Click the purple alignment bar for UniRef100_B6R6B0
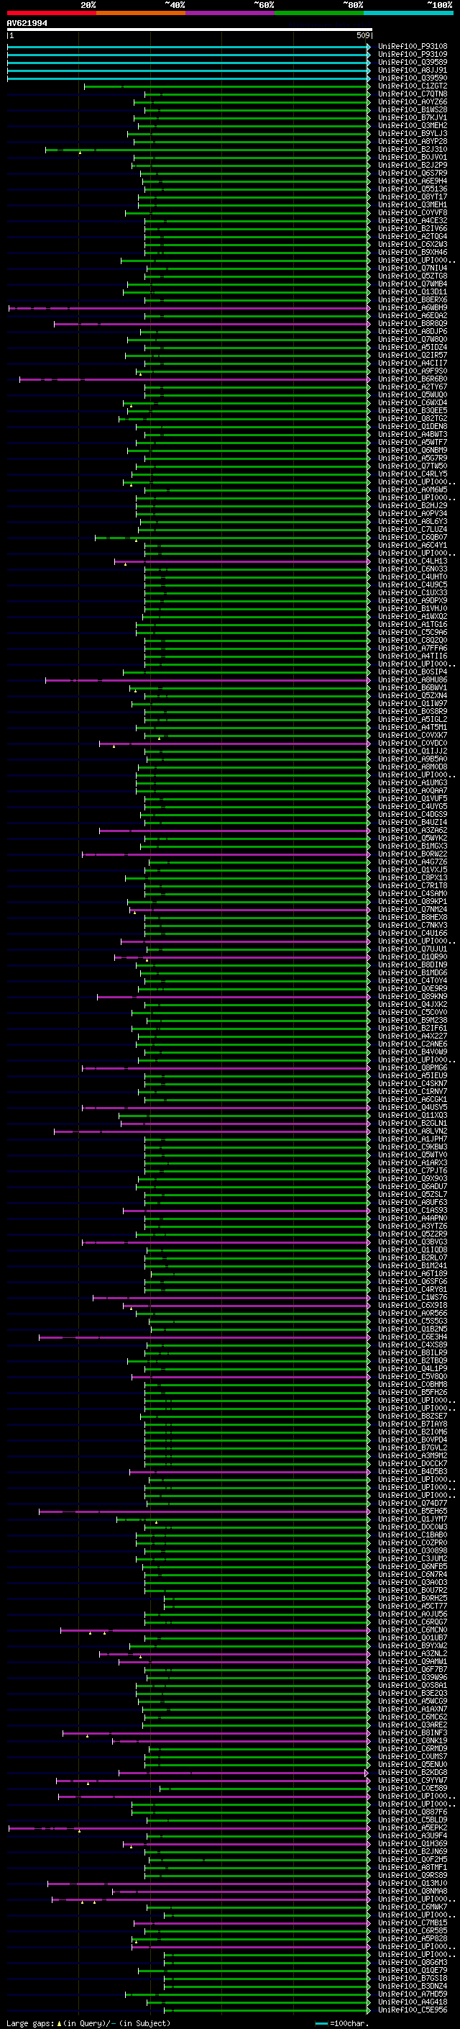460x2029 pixels. [195, 379]
